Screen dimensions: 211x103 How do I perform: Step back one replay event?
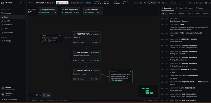145,3
